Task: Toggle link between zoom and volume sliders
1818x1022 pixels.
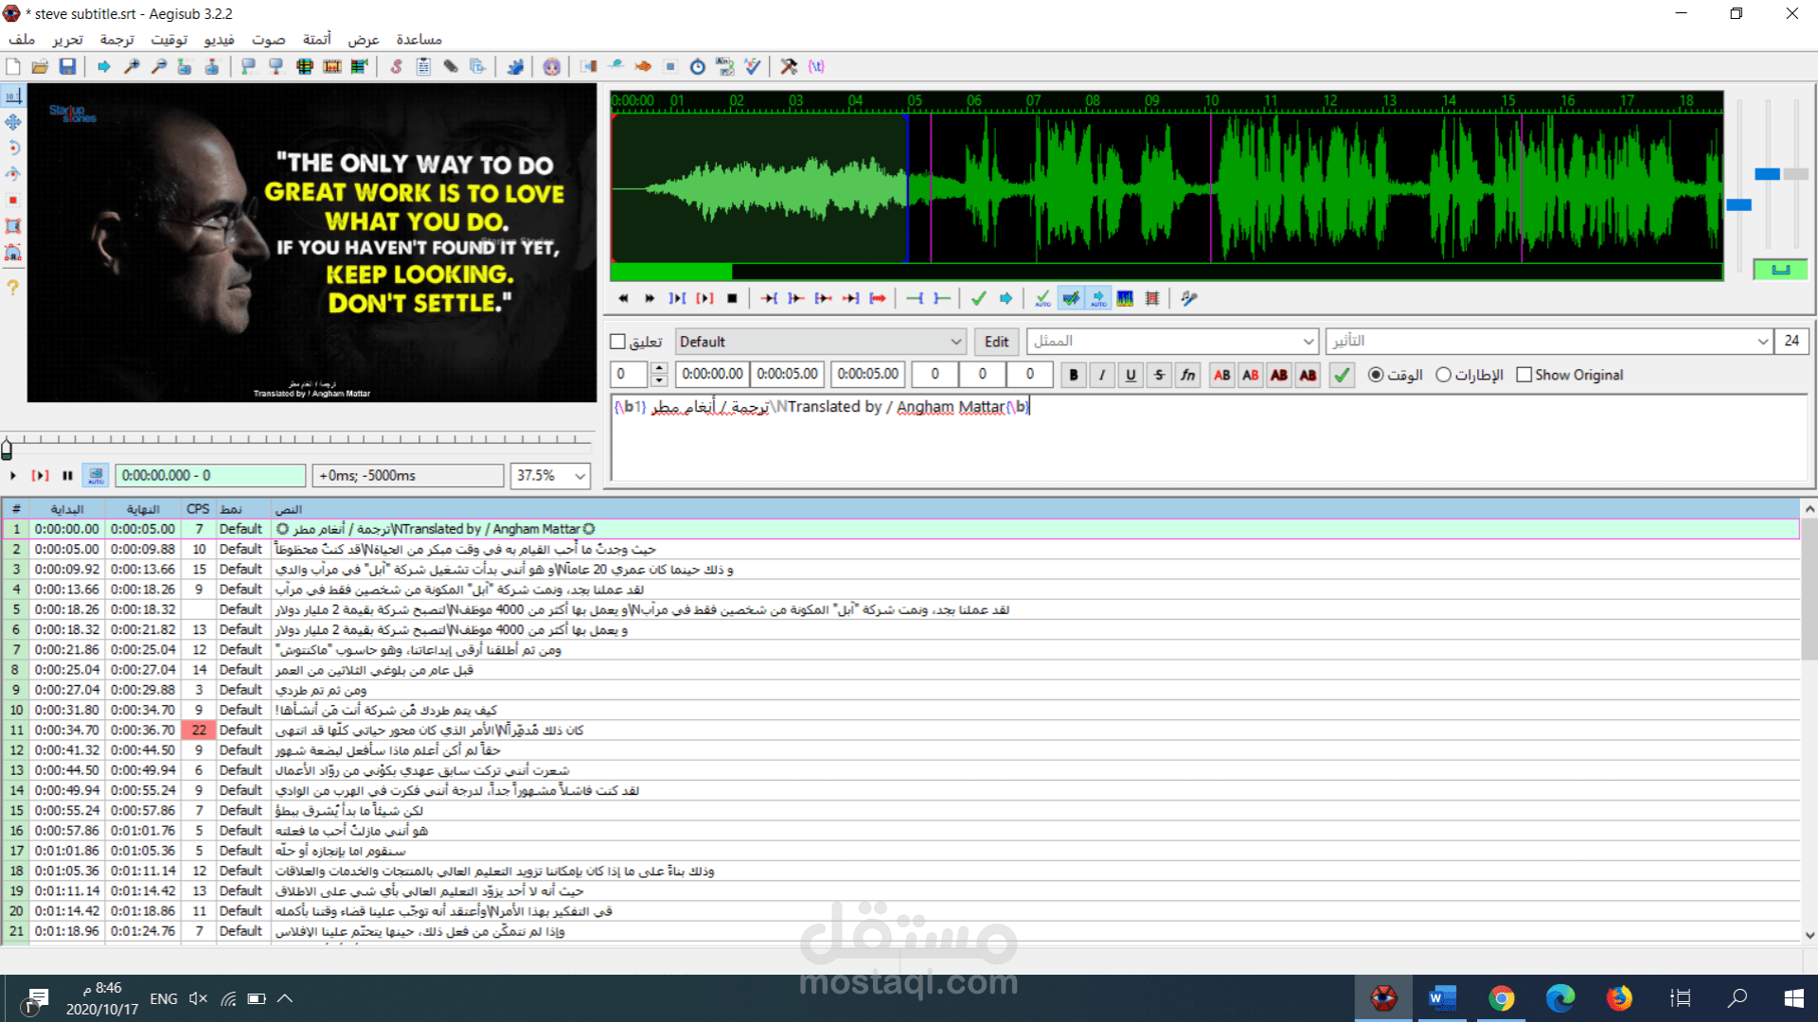Action: (1780, 270)
